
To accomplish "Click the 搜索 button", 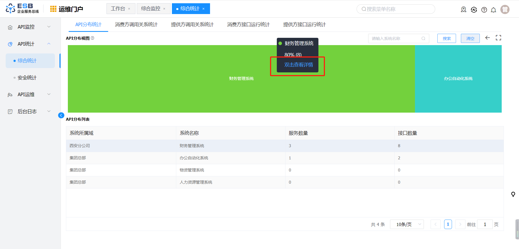I will tap(447, 38).
